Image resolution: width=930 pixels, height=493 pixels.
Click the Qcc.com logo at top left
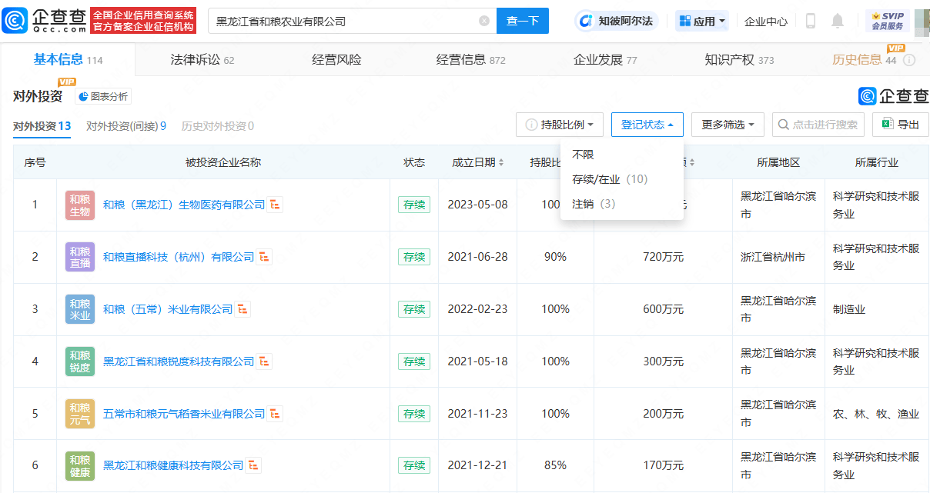pos(44,21)
